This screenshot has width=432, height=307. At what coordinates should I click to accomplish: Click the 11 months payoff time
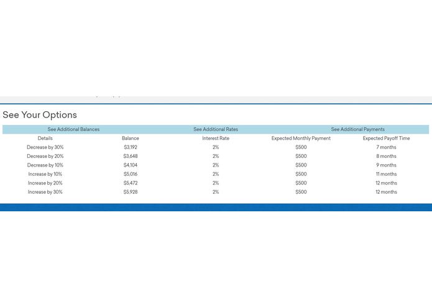[x=386, y=174]
